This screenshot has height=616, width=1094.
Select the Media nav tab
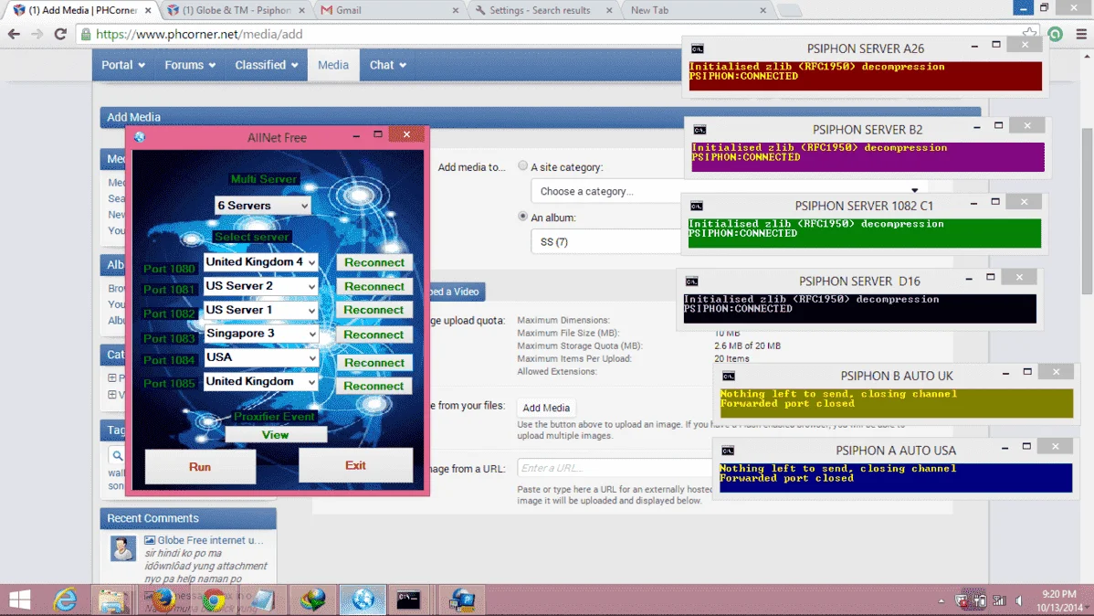(333, 65)
